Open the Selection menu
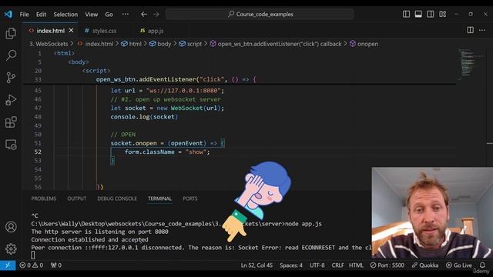493x277 pixels. point(65,15)
